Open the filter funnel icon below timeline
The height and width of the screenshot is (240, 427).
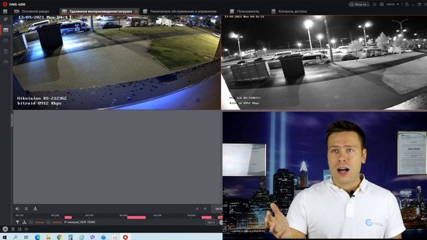coord(17,222)
